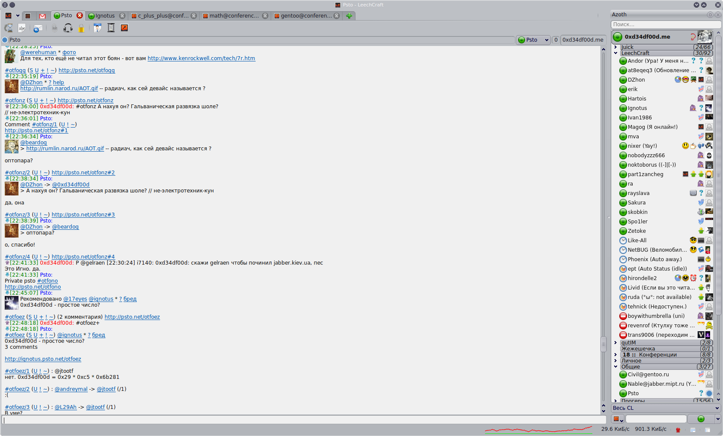Viewport: 723px width, 436px height.
Task: Click DZhon's green online status icon
Action: [623, 80]
